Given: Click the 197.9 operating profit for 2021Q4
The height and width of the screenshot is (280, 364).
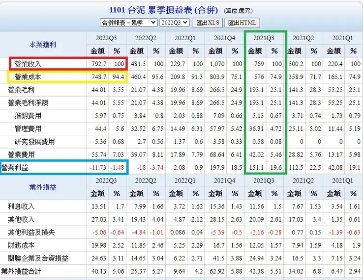Looking at the screenshot, I should tap(217, 167).
